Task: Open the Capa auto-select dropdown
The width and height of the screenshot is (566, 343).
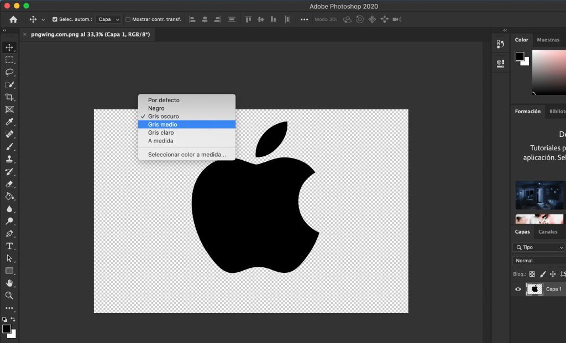Action: pos(108,19)
